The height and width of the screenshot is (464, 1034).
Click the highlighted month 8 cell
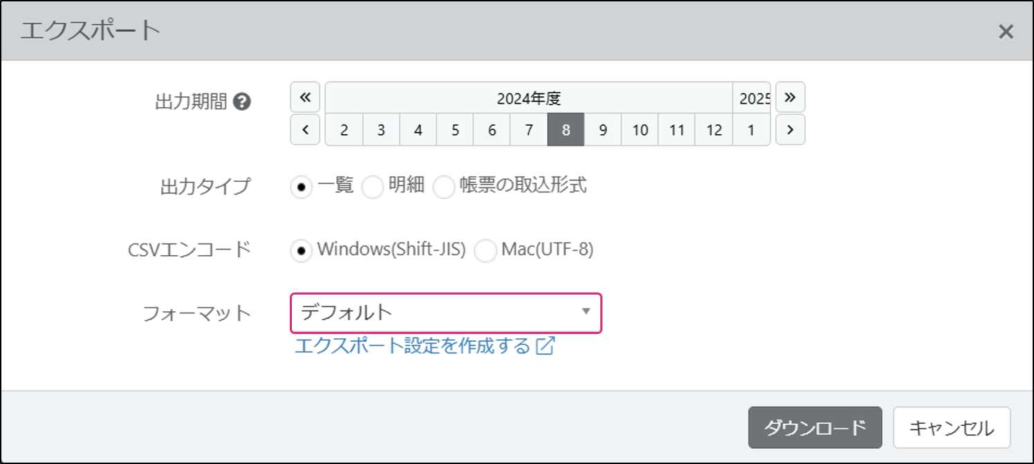click(566, 130)
